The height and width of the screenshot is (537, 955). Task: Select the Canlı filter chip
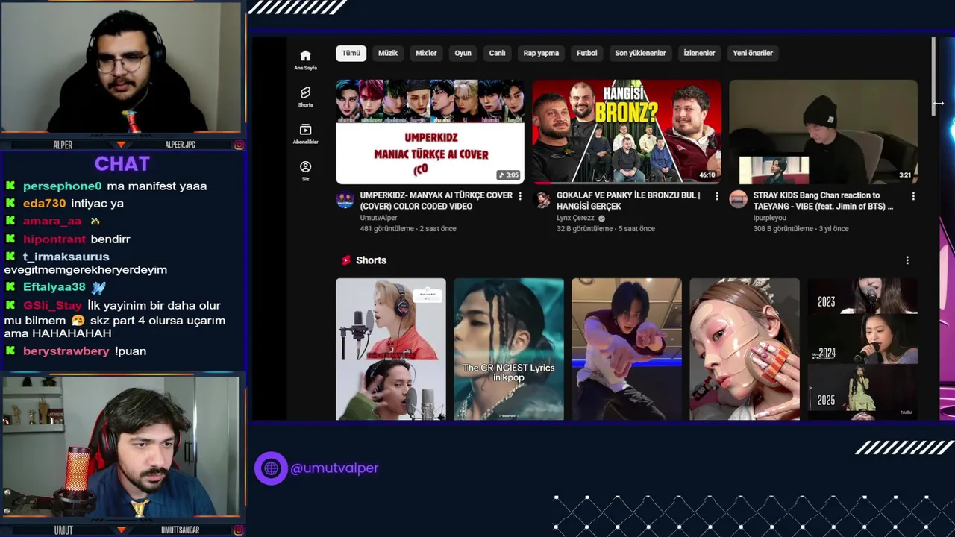pos(498,53)
